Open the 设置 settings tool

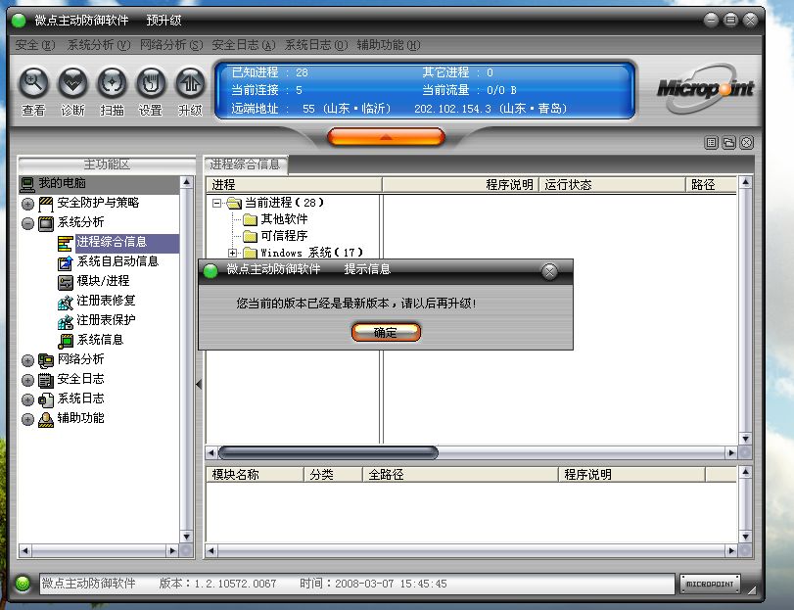[151, 83]
